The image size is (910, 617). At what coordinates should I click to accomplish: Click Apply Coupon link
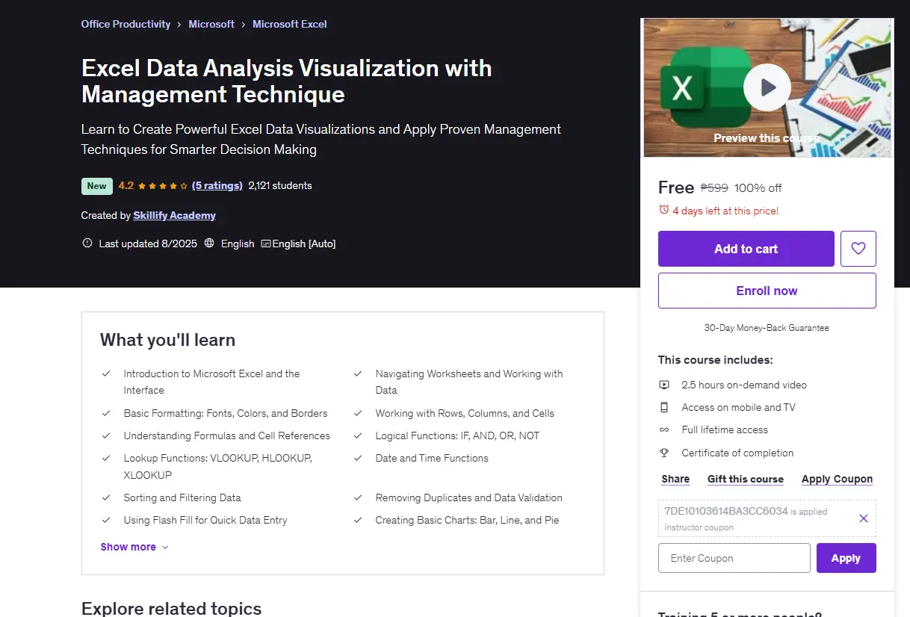[837, 479]
